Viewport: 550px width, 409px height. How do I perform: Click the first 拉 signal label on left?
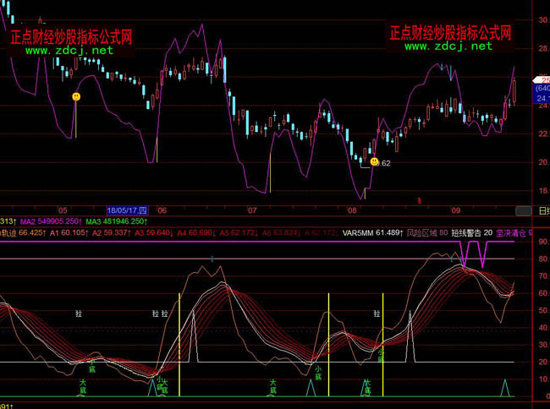tap(79, 314)
